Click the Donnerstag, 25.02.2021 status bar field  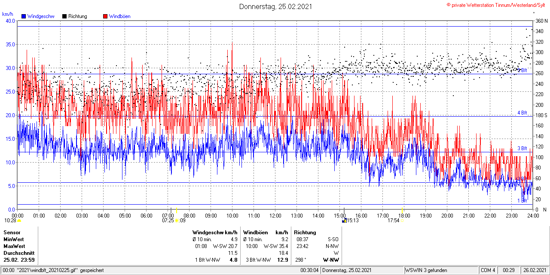(363, 270)
